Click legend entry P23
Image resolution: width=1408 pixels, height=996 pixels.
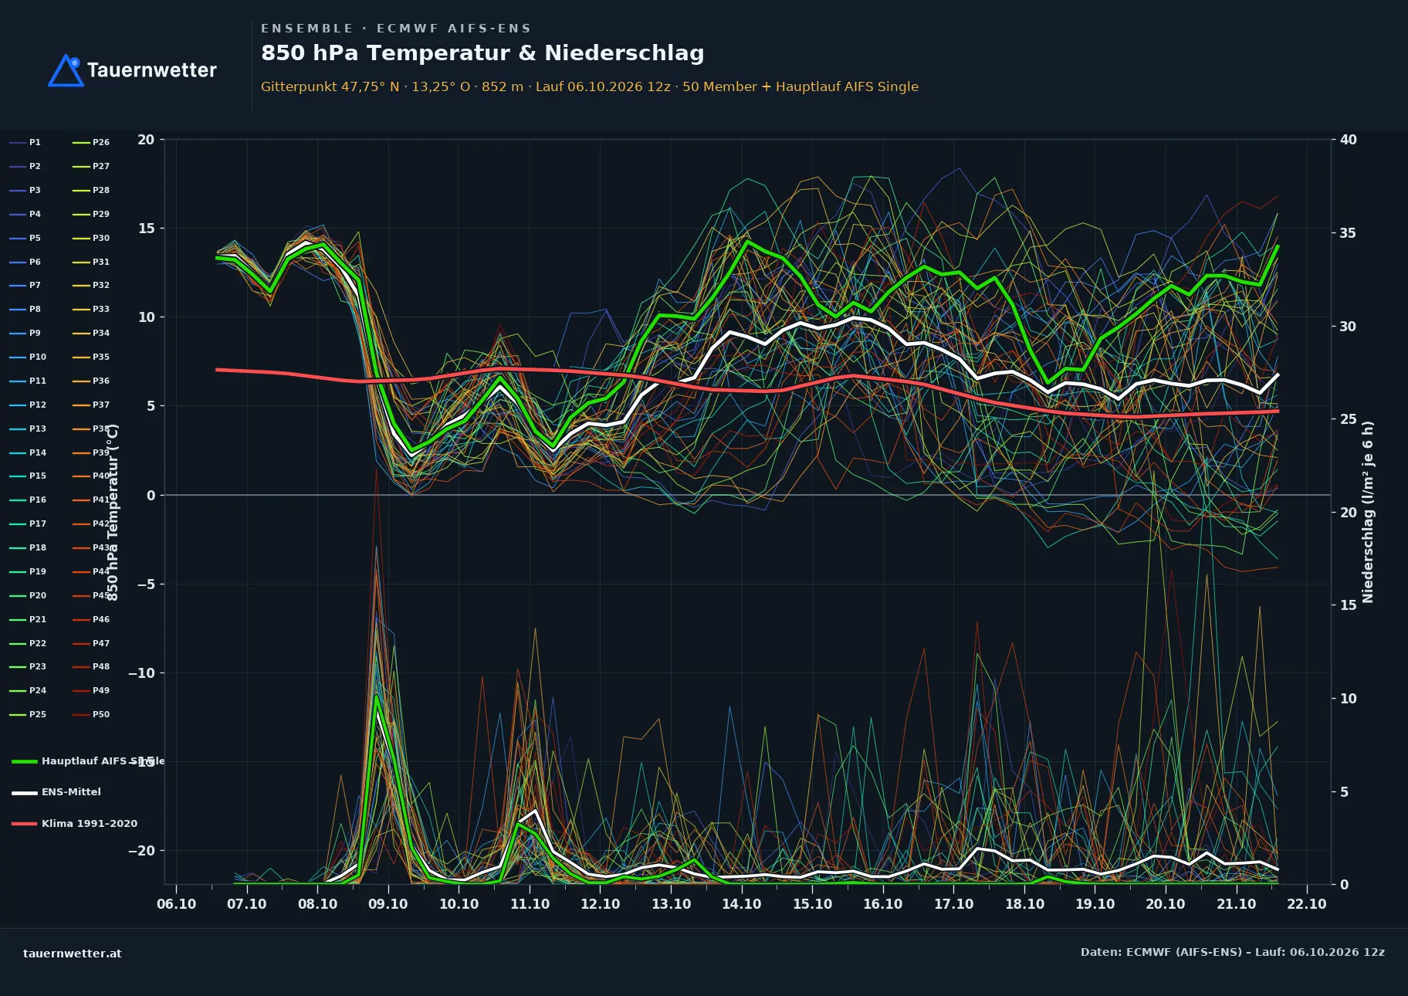pyautogui.click(x=28, y=667)
